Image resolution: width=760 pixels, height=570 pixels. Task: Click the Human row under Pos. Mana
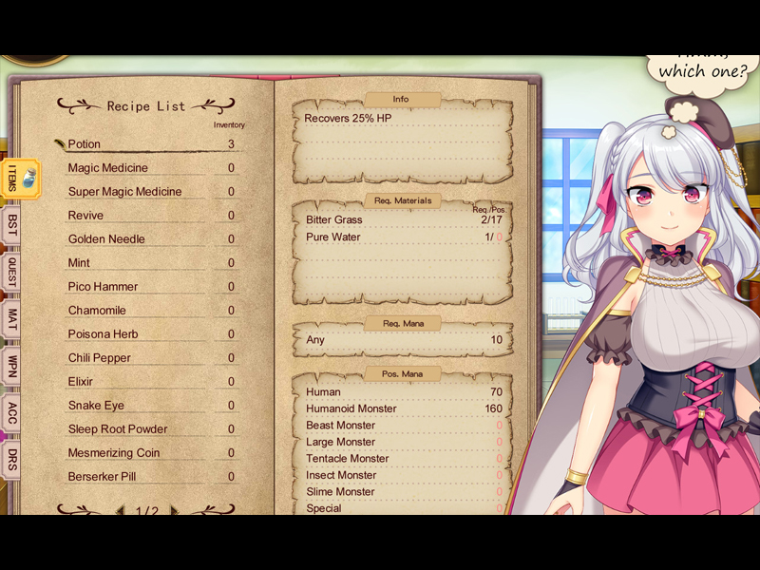click(x=323, y=391)
